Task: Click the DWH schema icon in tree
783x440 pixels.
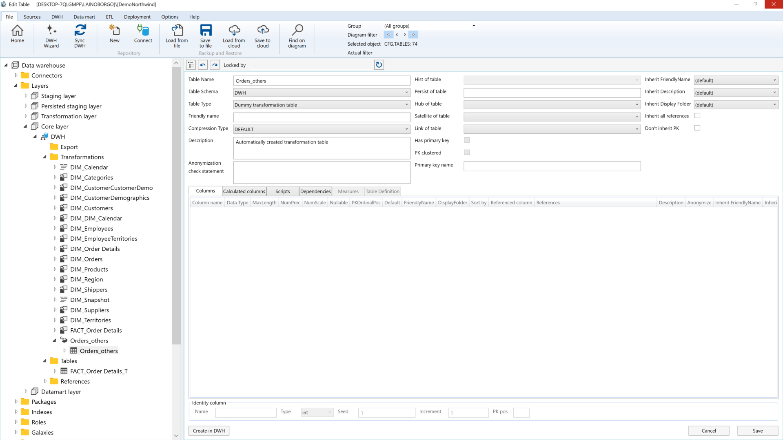Action: coord(44,137)
